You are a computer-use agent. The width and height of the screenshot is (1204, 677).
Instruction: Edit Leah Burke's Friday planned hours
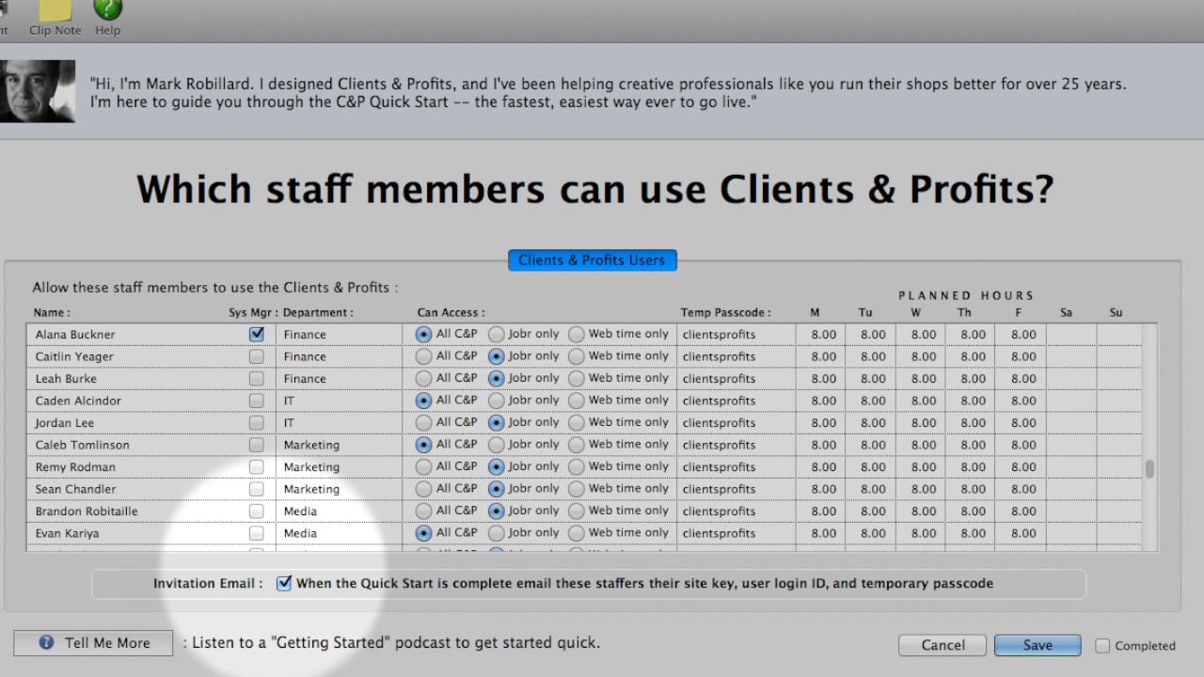pyautogui.click(x=1022, y=378)
